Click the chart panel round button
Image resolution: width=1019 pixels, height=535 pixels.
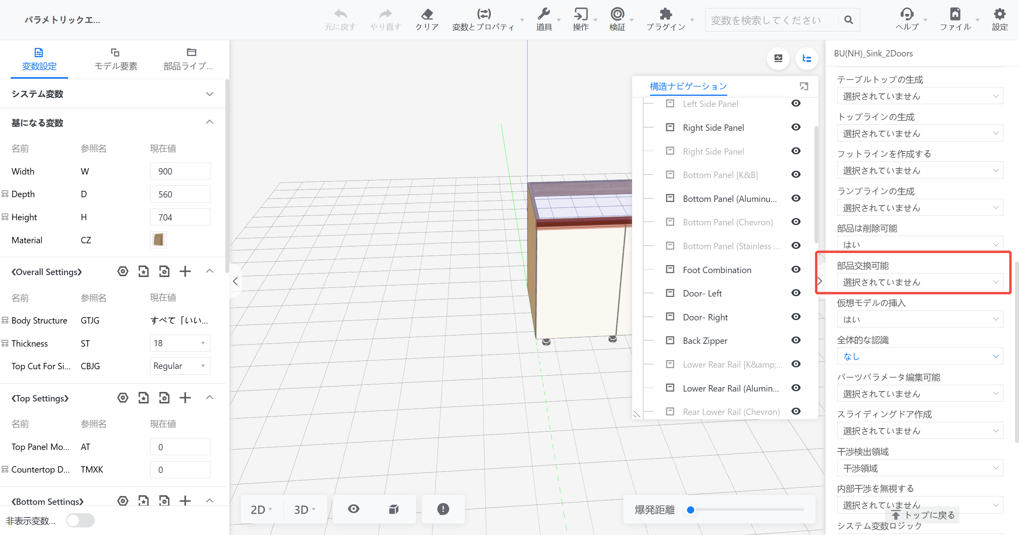[x=778, y=58]
